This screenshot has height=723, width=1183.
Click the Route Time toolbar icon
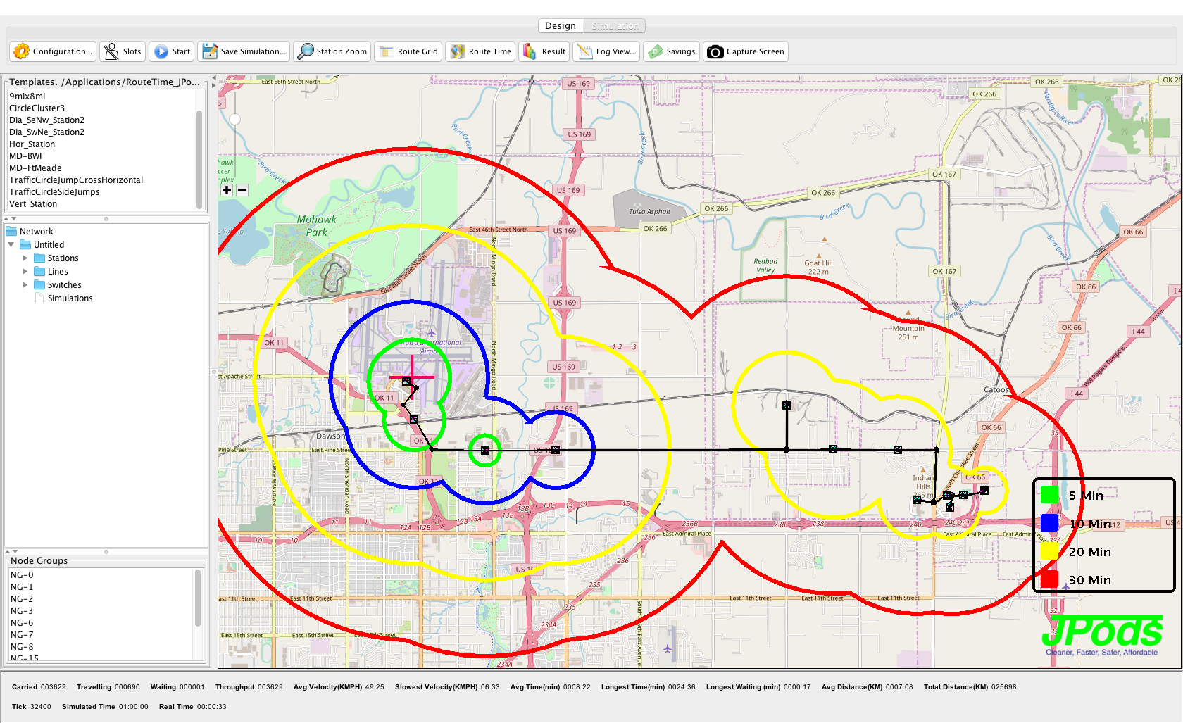pyautogui.click(x=458, y=51)
